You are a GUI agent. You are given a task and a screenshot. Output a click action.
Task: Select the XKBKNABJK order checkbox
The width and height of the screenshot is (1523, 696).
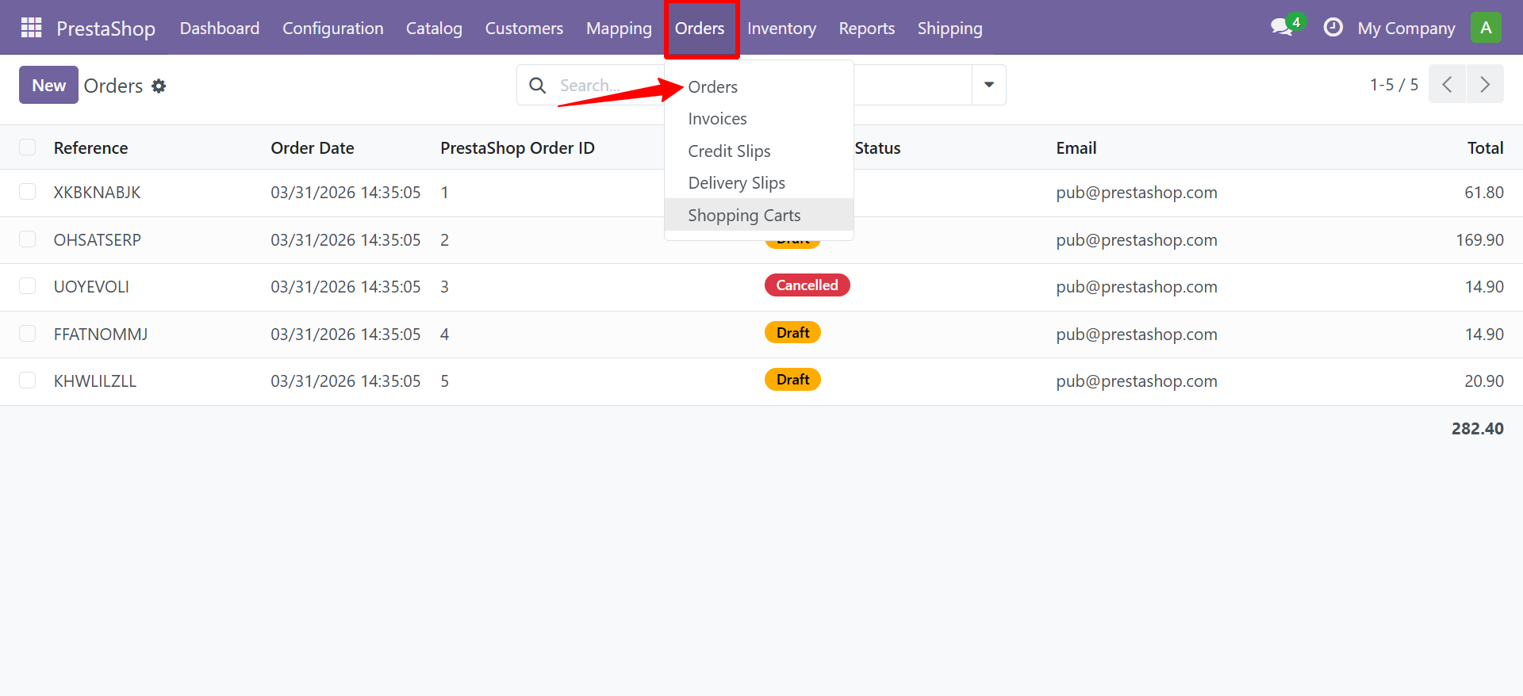point(28,192)
